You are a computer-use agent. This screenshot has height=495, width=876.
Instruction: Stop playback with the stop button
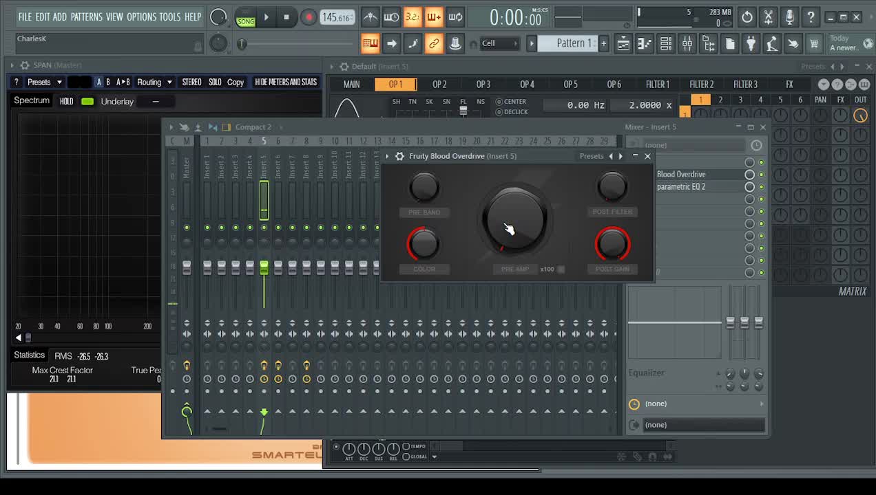click(286, 17)
